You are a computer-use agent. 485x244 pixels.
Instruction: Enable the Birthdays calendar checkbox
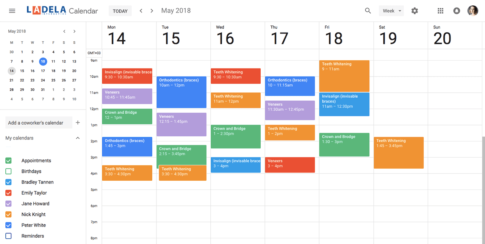tap(8, 171)
